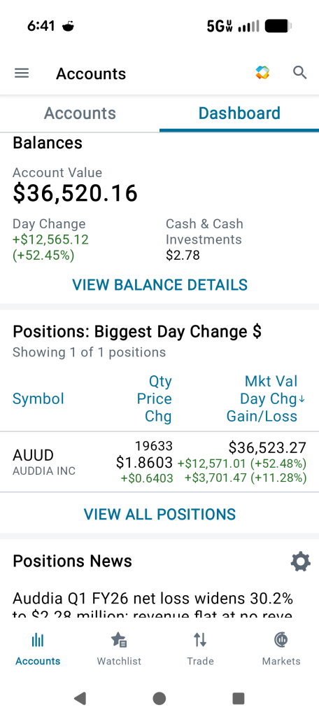This screenshot has width=319, height=717.
Task: Open the colorful assistant logo icon
Action: click(x=262, y=73)
